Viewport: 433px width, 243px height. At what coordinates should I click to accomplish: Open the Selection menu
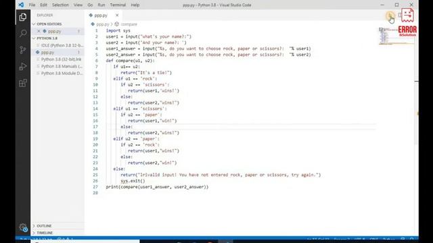pyautogui.click(x=60, y=5)
